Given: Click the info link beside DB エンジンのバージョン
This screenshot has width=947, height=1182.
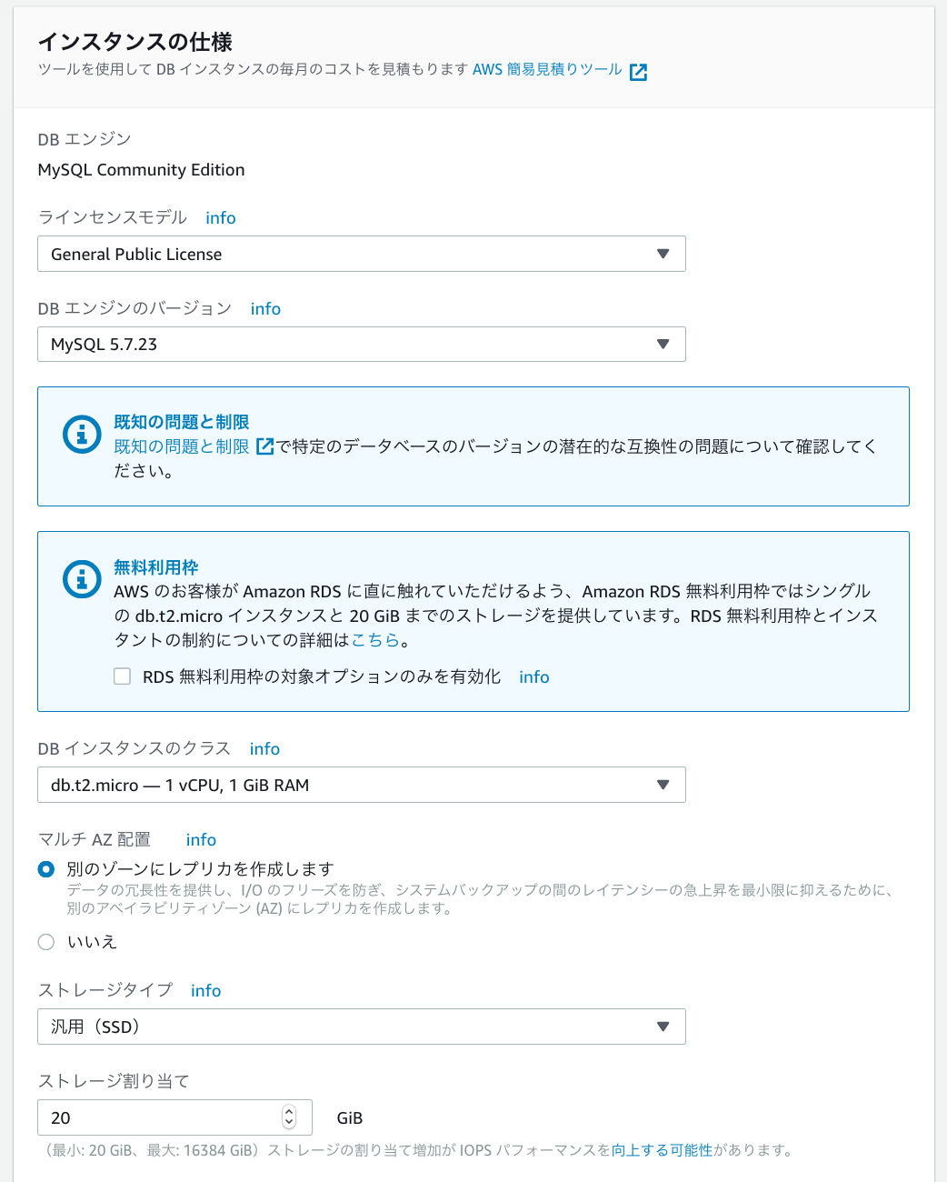Looking at the screenshot, I should point(265,309).
